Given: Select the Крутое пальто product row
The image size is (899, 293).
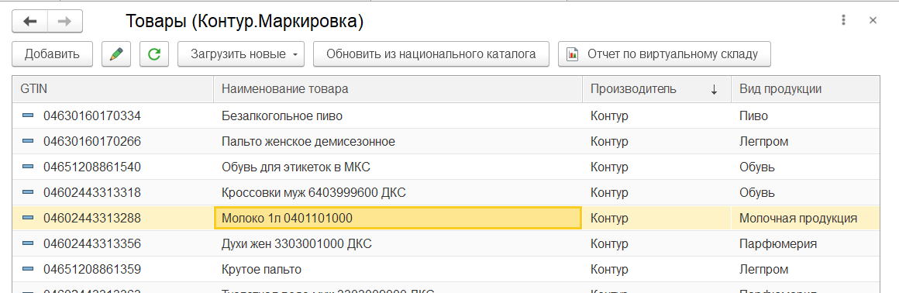Looking at the screenshot, I should (x=446, y=269).
